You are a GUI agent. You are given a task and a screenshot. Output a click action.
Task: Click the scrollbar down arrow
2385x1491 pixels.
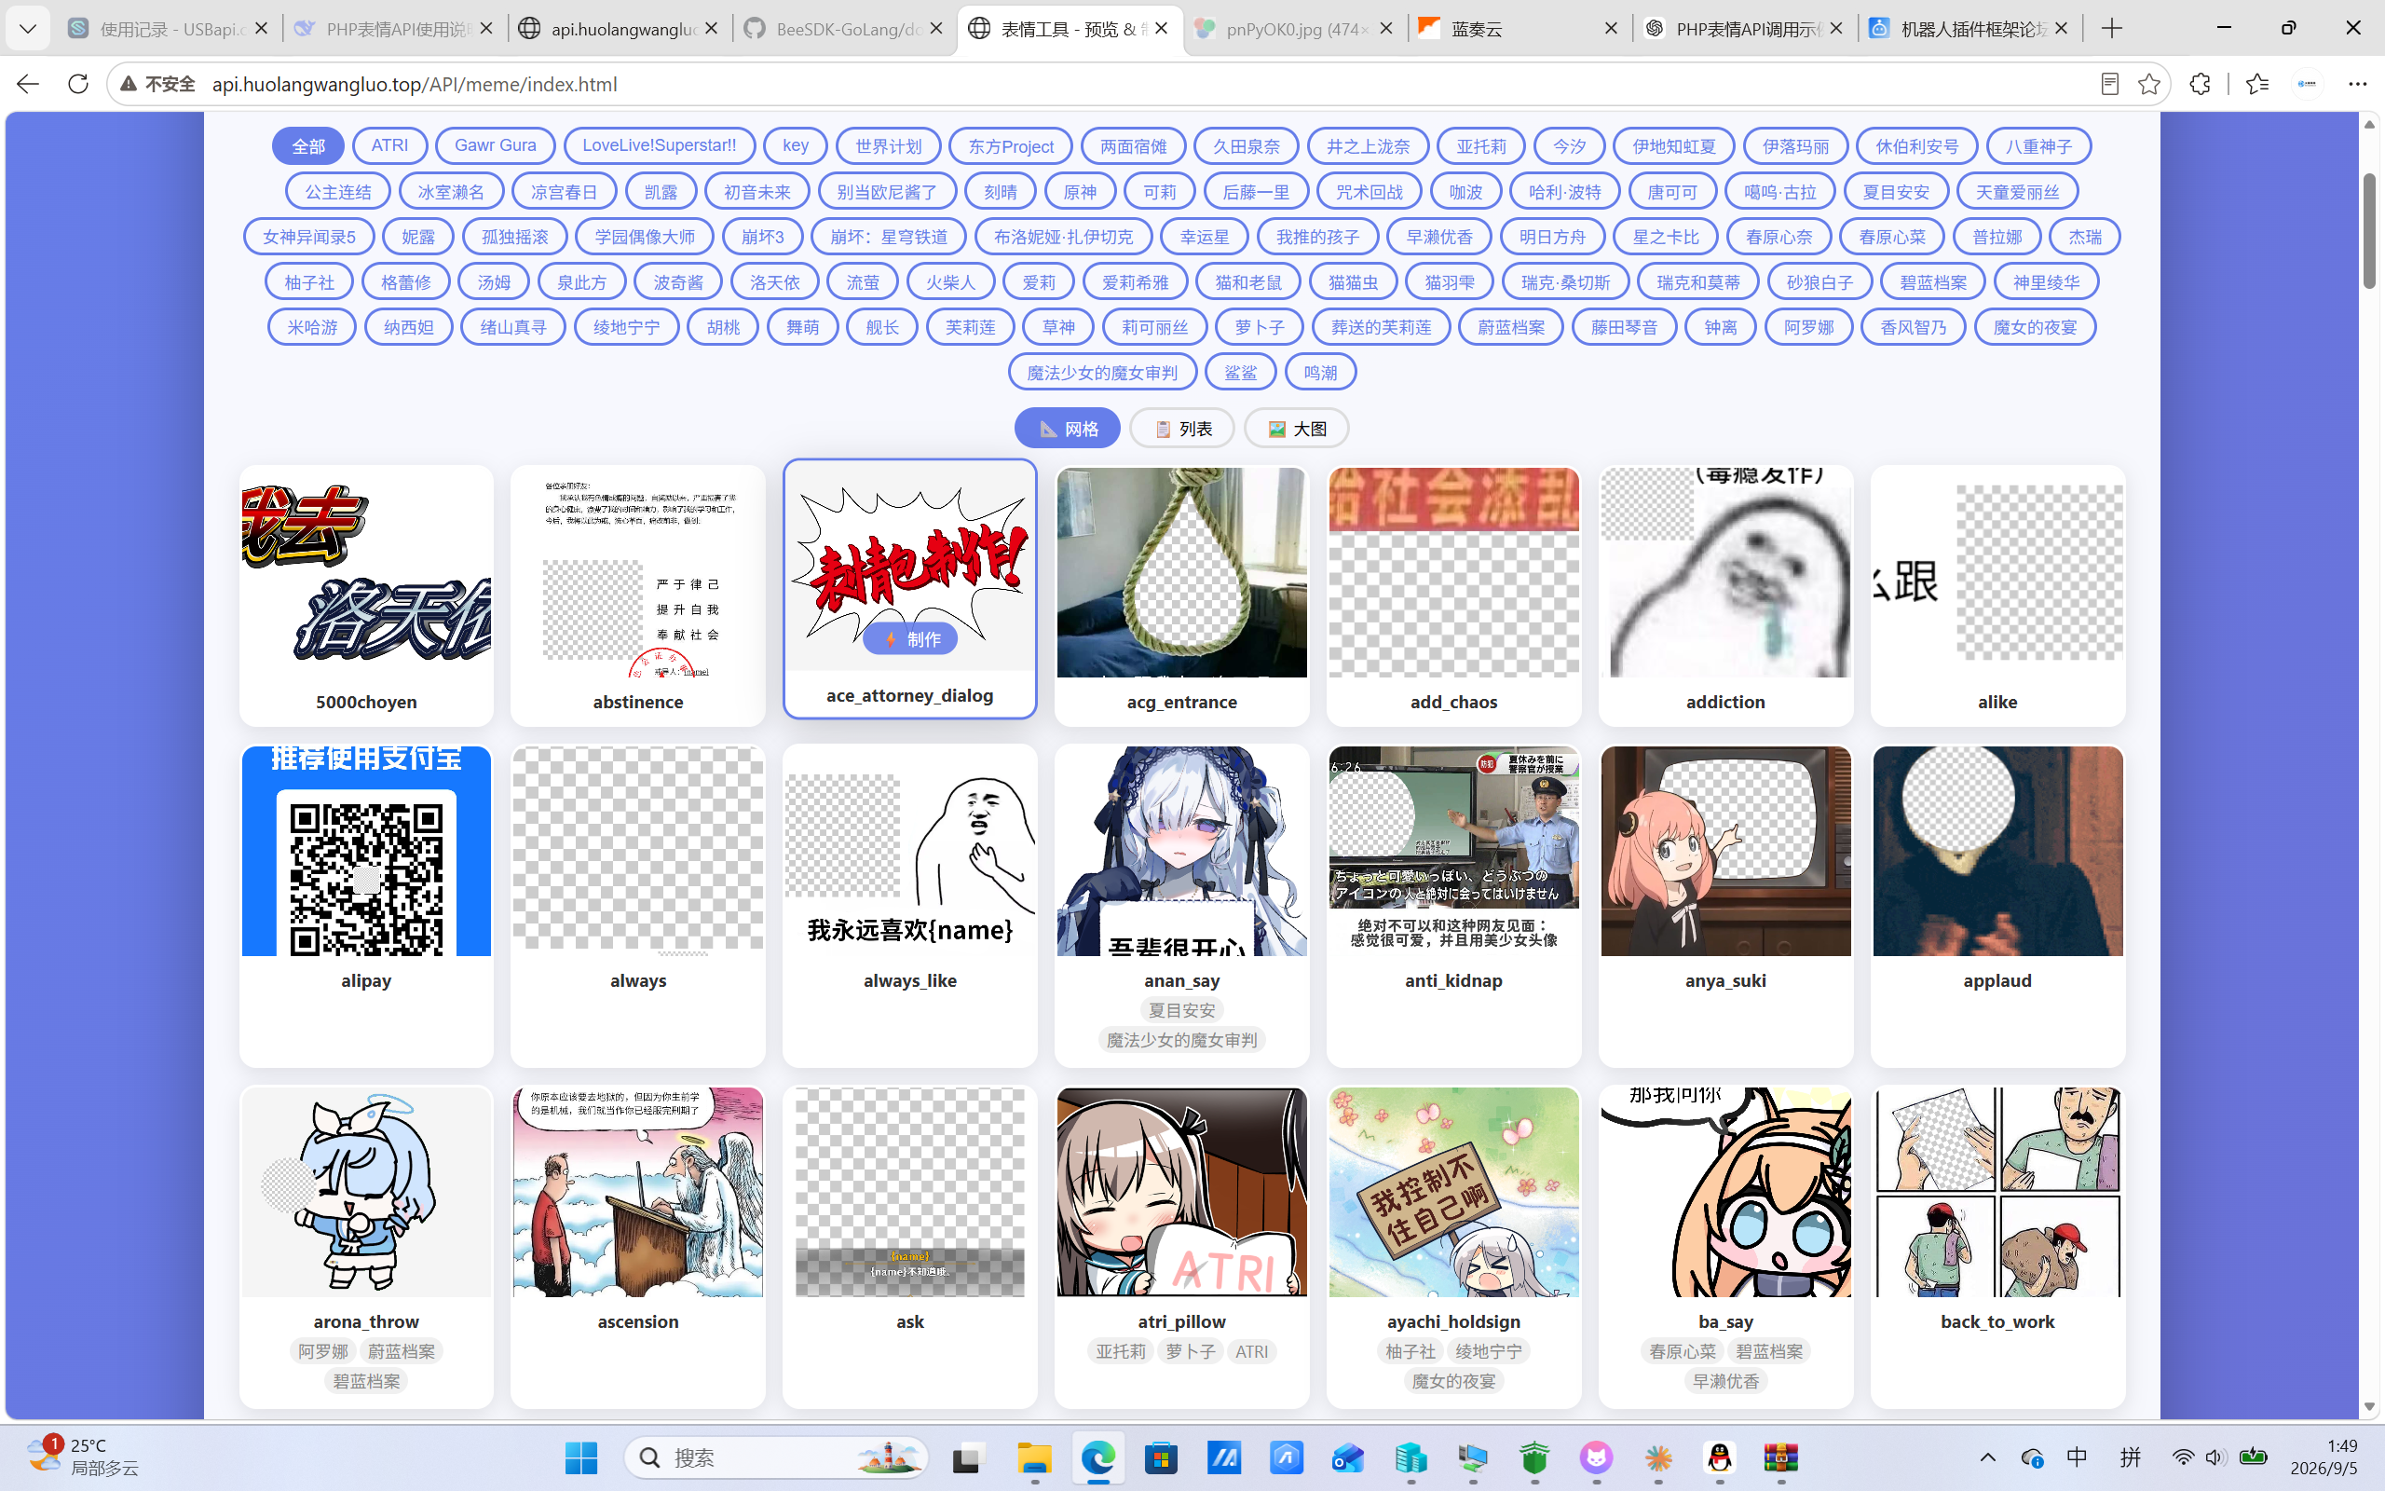pyautogui.click(x=2369, y=1407)
